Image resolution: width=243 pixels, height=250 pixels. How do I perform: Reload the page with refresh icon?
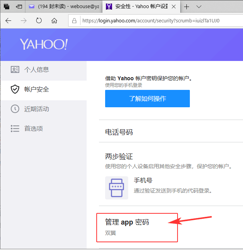coord(39,20)
